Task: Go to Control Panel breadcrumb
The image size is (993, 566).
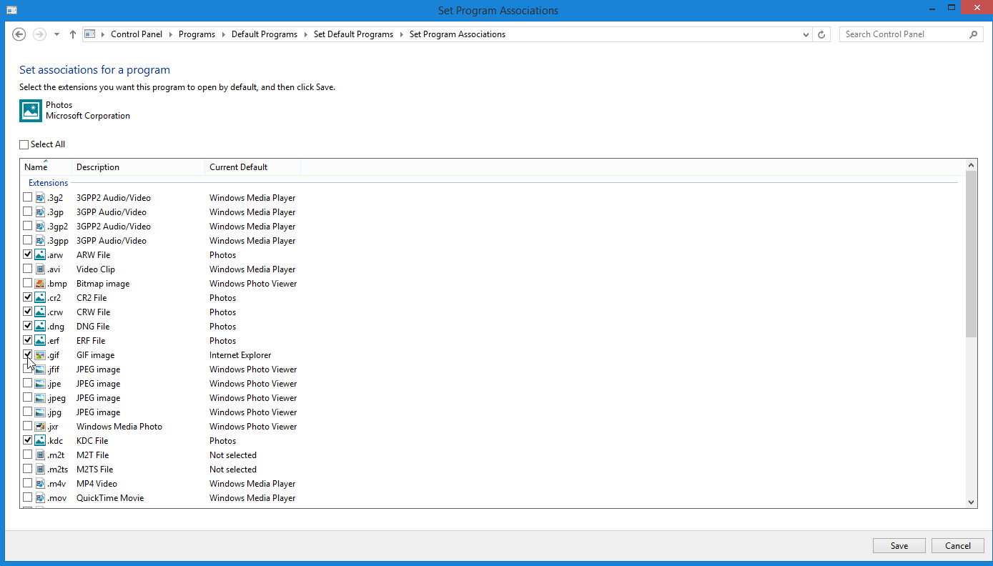Action: (137, 34)
